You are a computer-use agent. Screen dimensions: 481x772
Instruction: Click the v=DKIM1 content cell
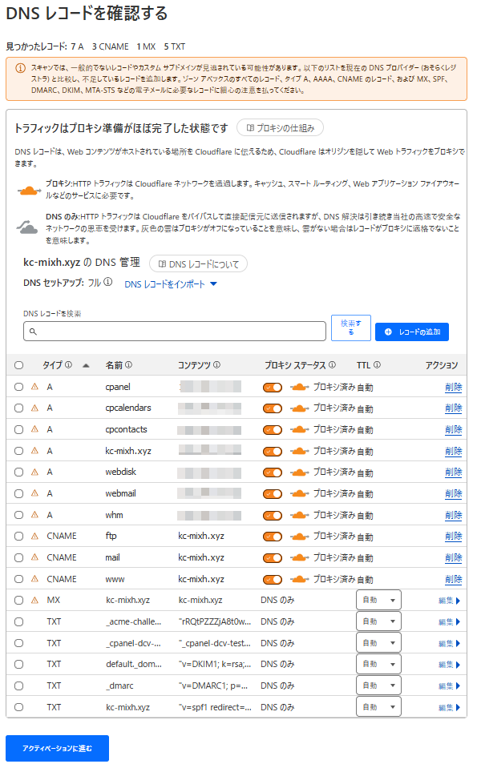[x=215, y=664]
